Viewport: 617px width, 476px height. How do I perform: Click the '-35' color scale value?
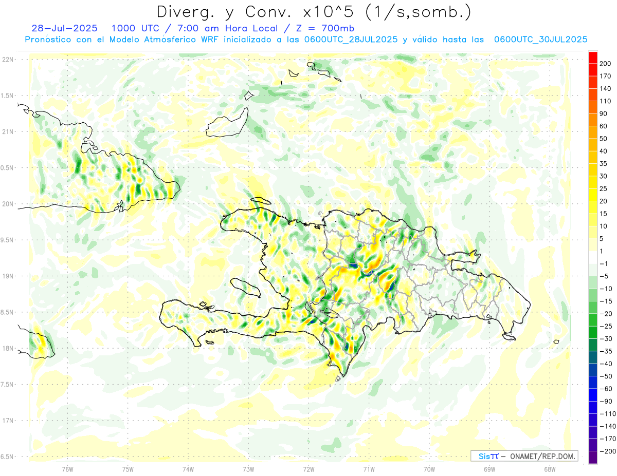click(605, 351)
